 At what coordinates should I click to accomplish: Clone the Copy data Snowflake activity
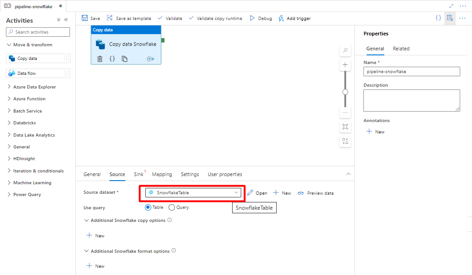pos(124,59)
